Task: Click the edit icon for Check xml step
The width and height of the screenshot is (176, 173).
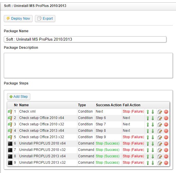Action: click(x=160, y=112)
